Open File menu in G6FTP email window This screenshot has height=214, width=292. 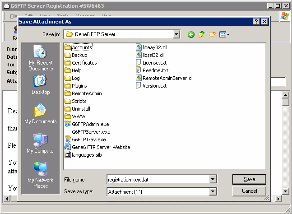pyautogui.click(x=14, y=16)
